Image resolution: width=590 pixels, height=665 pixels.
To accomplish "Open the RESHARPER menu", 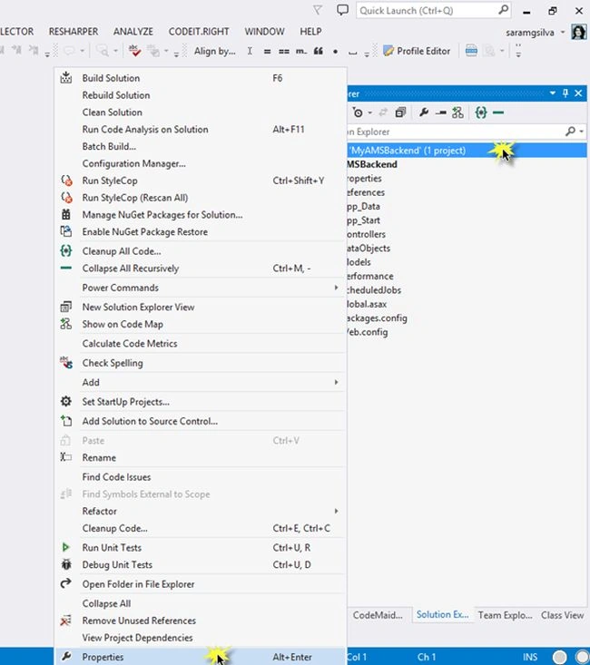I will (x=74, y=32).
